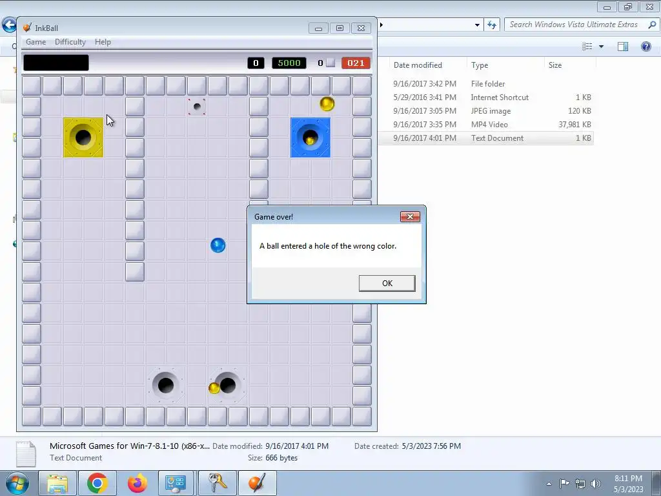The width and height of the screenshot is (661, 496).
Task: Click the search magnifier icon in Explorer
Action: 652,25
